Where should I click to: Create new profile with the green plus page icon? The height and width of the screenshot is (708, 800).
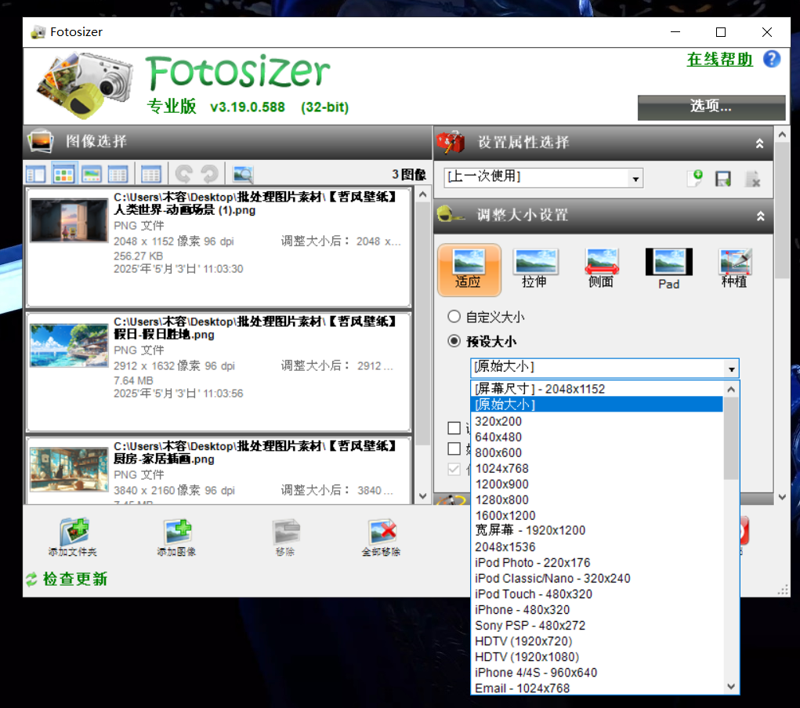click(x=695, y=178)
